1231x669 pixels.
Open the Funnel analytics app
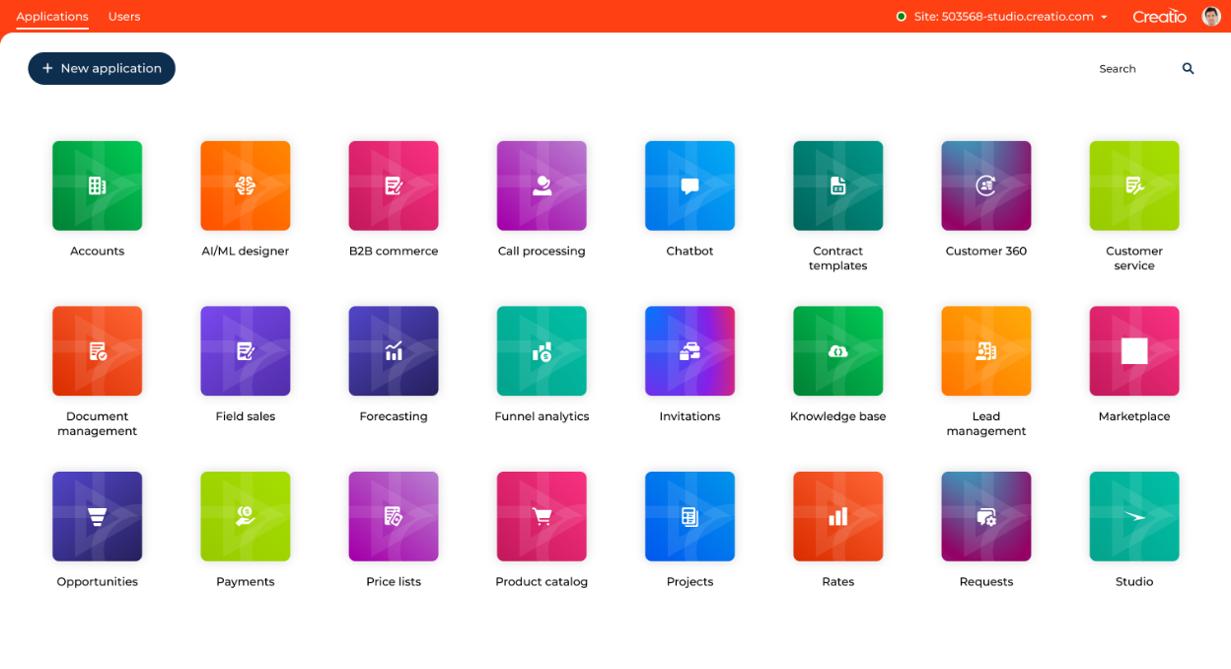pyautogui.click(x=541, y=350)
